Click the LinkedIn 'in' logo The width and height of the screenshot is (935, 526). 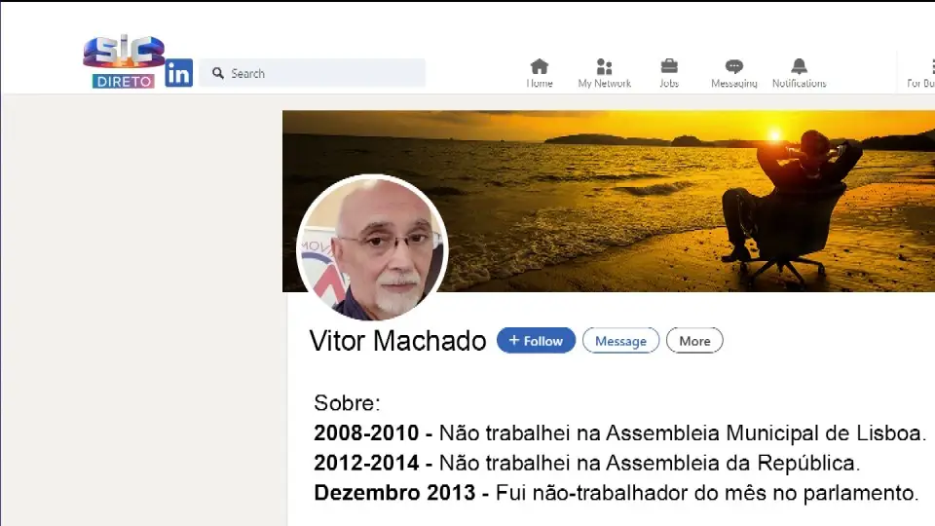(179, 73)
